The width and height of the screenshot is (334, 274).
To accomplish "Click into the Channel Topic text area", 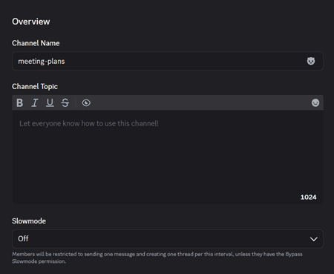I will point(168,157).
